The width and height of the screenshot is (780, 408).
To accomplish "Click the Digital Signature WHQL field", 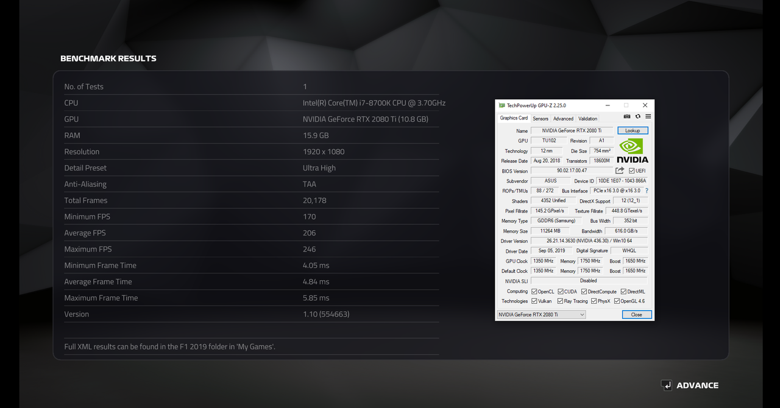I will pos(629,251).
